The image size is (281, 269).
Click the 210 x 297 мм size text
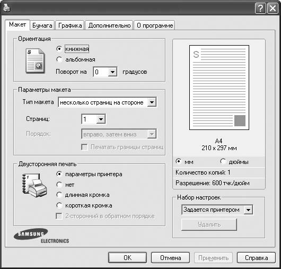point(219,148)
